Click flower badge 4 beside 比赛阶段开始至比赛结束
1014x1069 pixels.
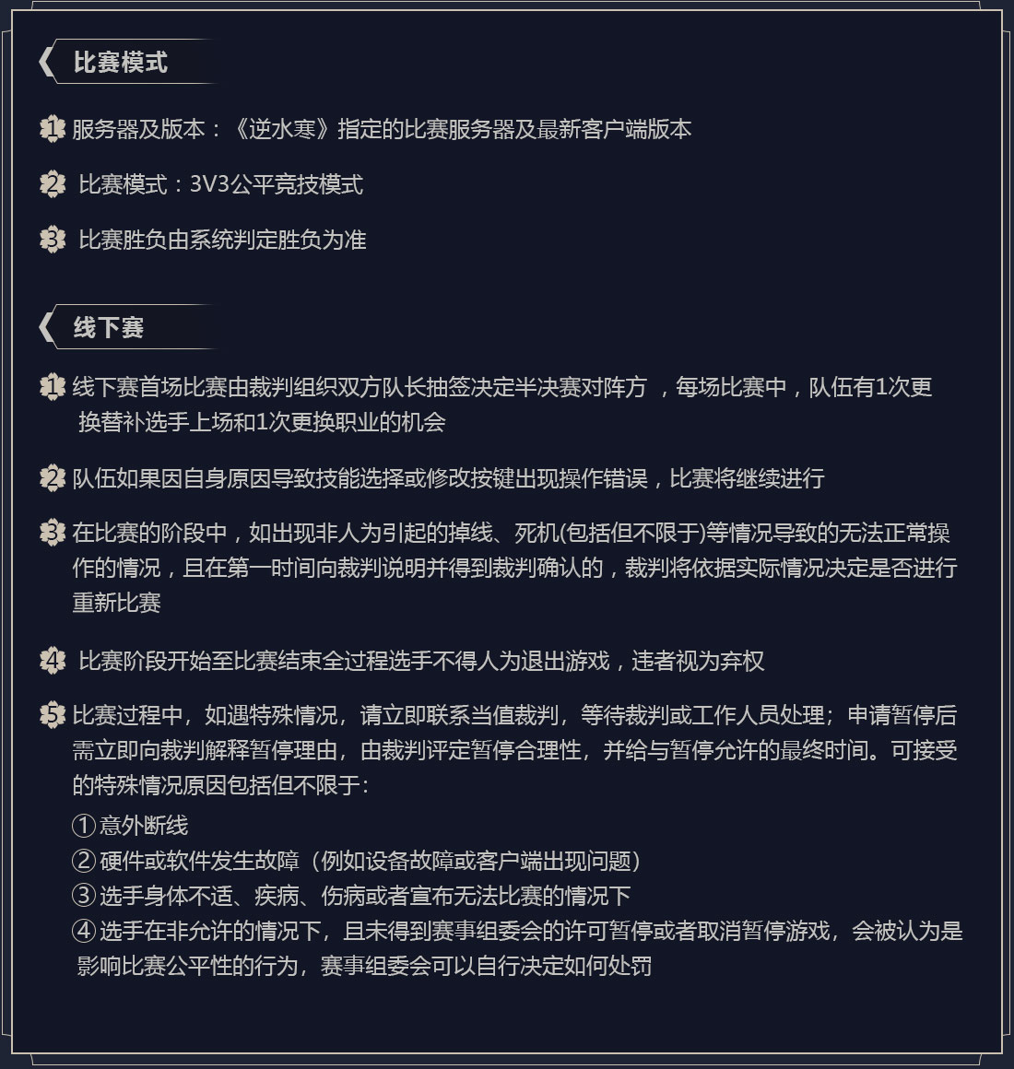point(53,661)
